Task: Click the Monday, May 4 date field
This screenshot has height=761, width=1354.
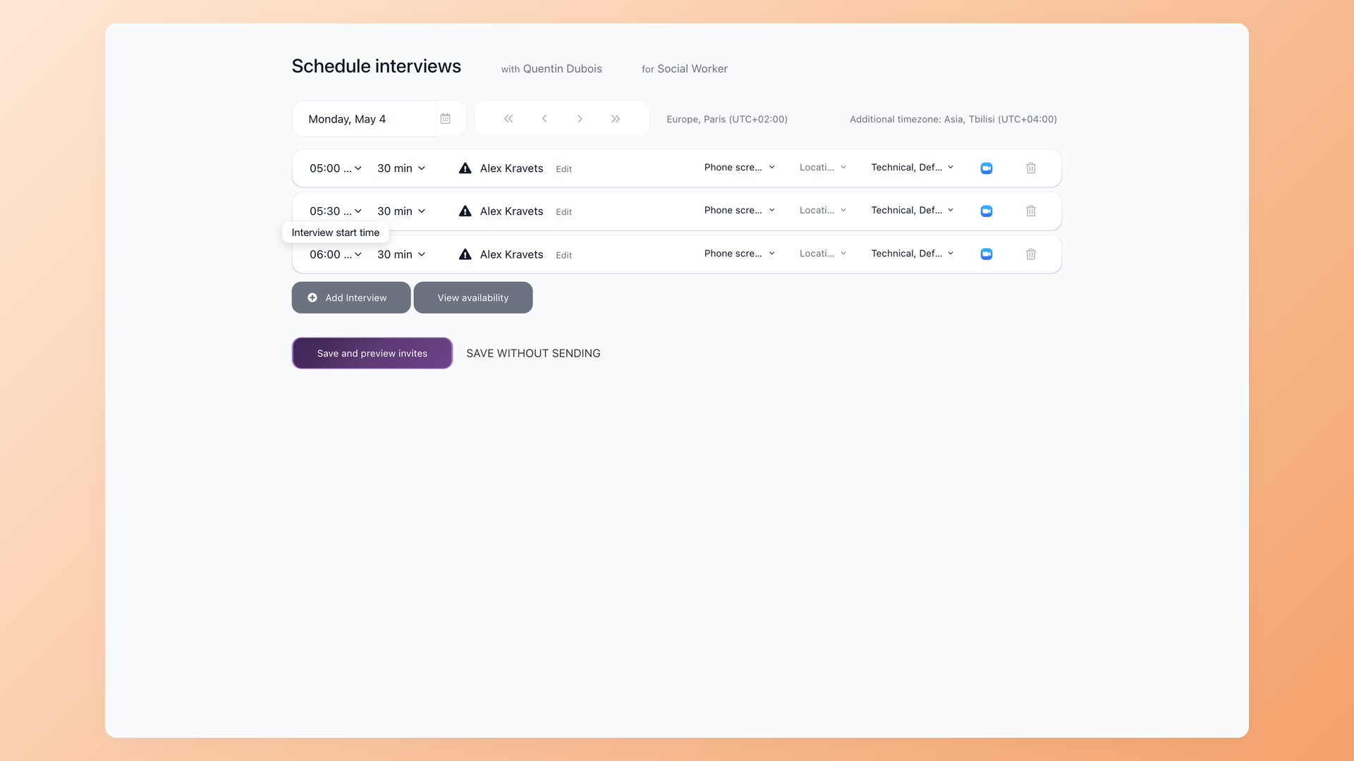Action: pos(364,118)
